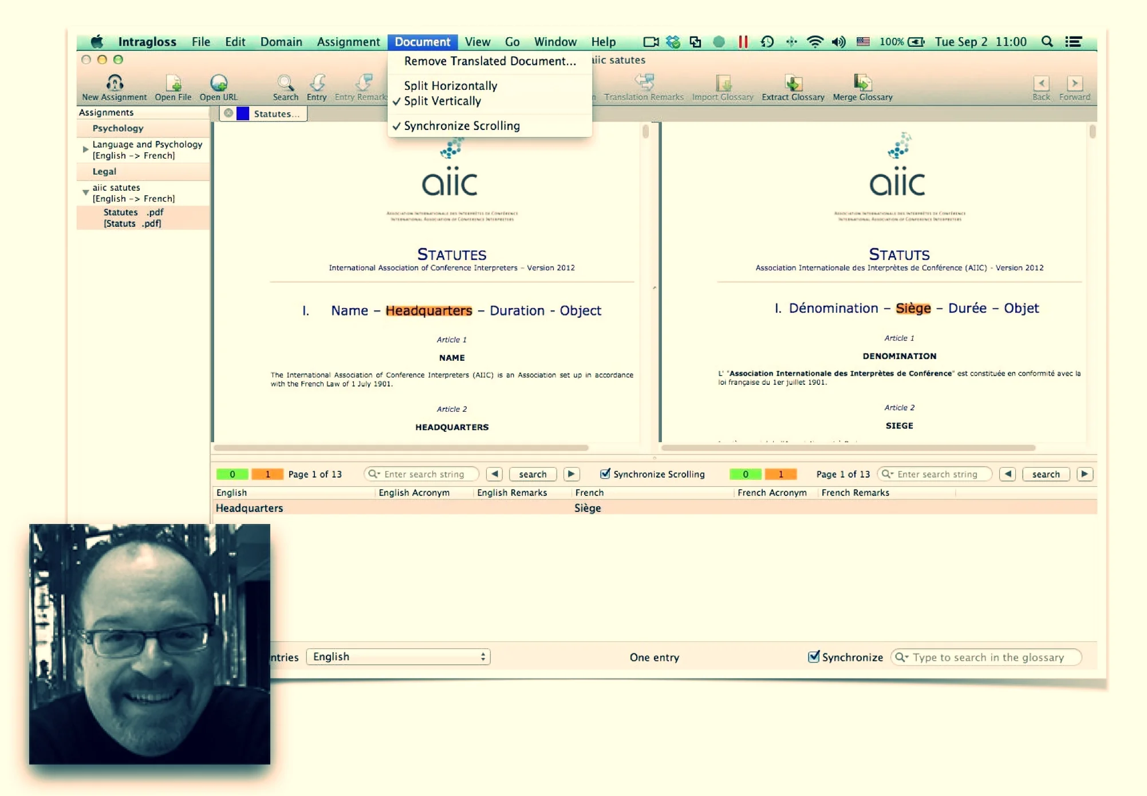The height and width of the screenshot is (796, 1147).
Task: Click the Search magnifier toolbar icon
Action: [285, 83]
